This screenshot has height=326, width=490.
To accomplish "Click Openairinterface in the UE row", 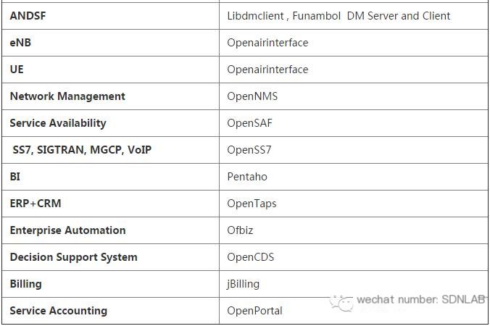I will [x=267, y=70].
